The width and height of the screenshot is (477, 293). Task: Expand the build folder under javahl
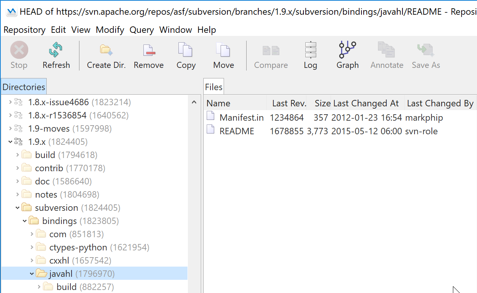[39, 287]
